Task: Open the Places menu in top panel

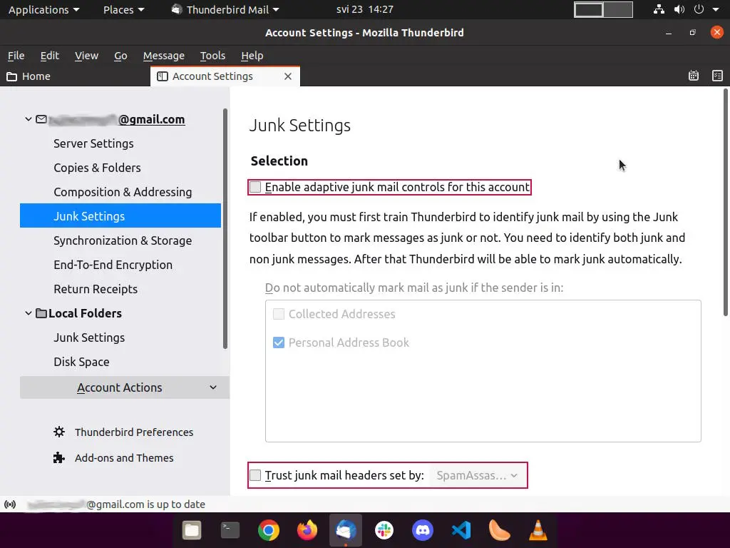Action: 124,9
